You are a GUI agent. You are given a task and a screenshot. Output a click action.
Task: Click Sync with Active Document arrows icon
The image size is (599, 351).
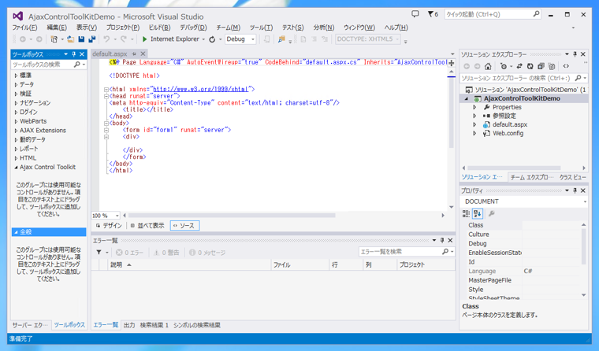tap(519, 66)
